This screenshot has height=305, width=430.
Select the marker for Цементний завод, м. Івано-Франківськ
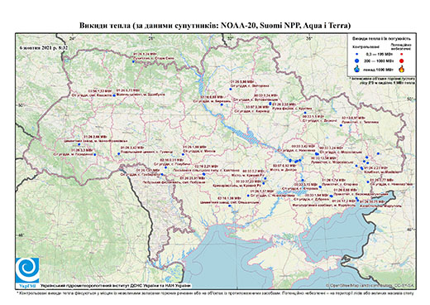tap(79, 144)
